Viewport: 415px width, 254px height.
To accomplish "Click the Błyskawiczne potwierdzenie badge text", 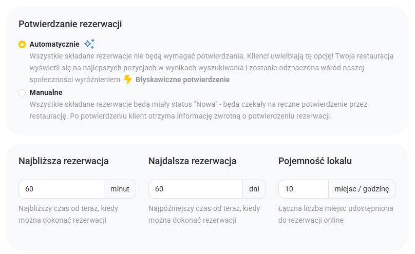I will click(x=182, y=80).
